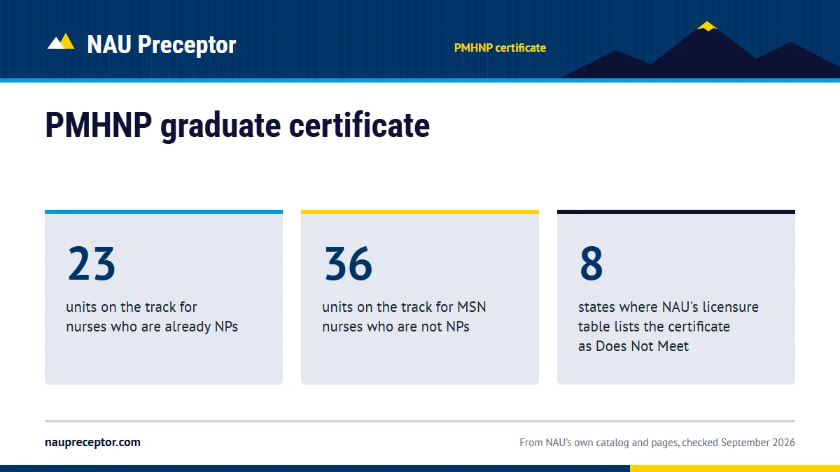Click the number 36 statistic
The image size is (840, 472).
pyautogui.click(x=348, y=264)
